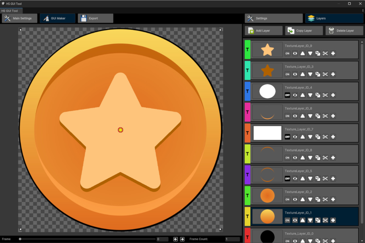This screenshot has width=365, height=243.
Task: Click the scissors icon on TextureLayer_ID_1
Action: tap(325, 220)
